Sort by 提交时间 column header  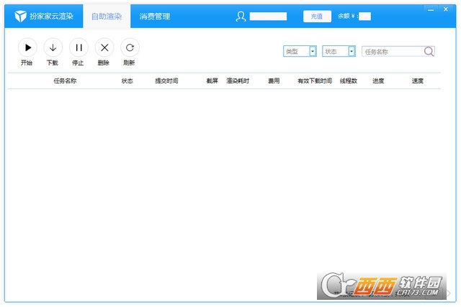pos(166,81)
